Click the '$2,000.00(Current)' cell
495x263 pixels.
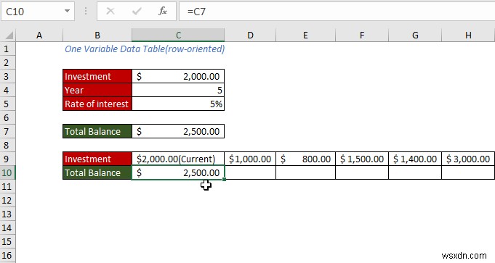pos(178,159)
